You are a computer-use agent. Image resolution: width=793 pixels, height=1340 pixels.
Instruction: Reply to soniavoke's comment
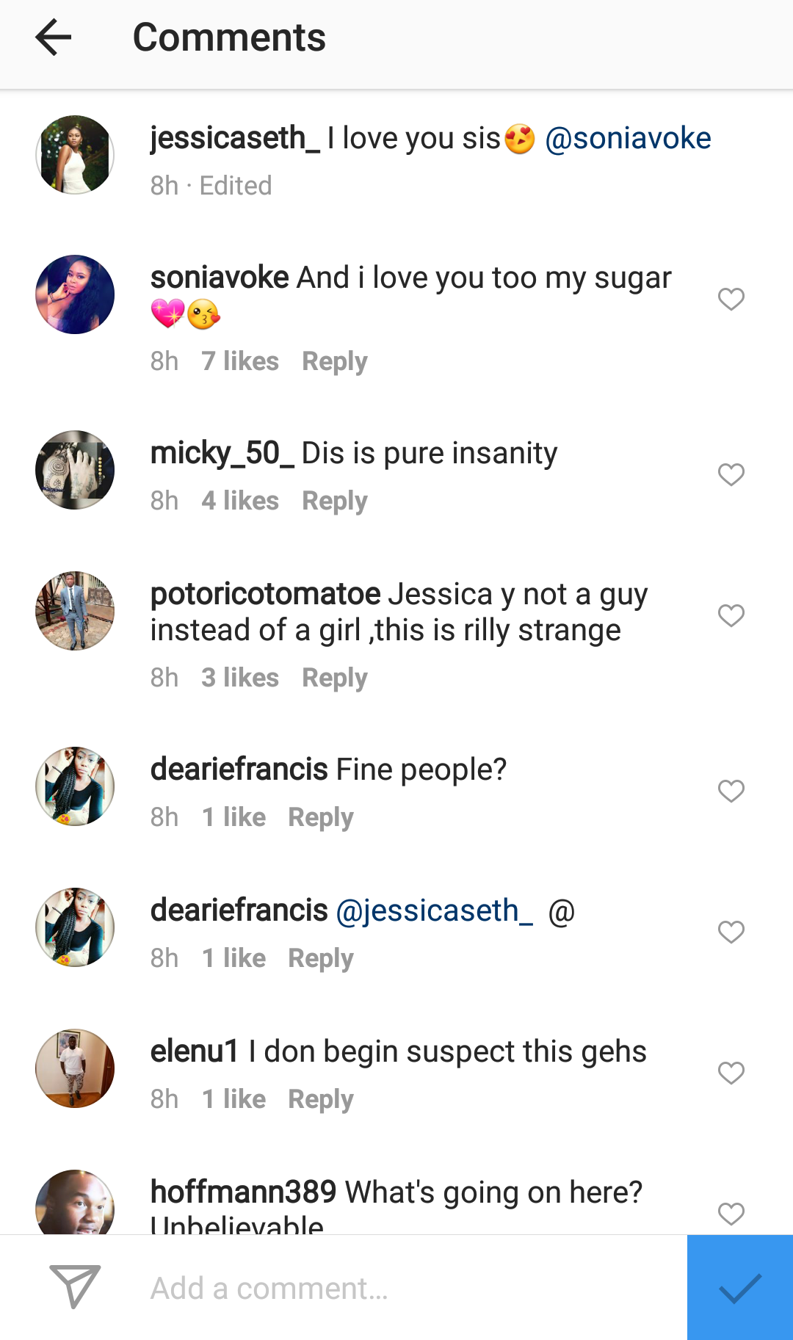(335, 361)
